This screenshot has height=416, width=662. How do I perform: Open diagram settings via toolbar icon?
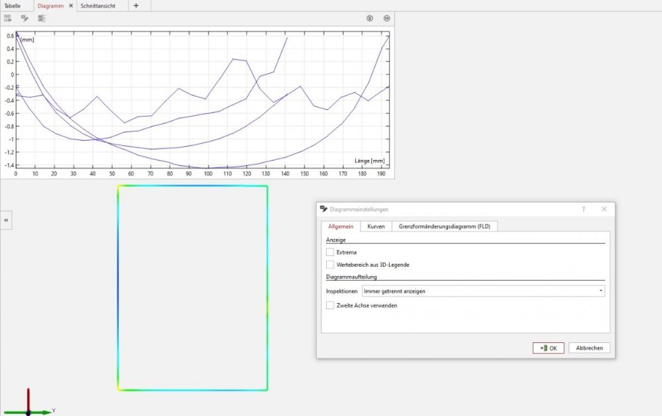click(25, 18)
